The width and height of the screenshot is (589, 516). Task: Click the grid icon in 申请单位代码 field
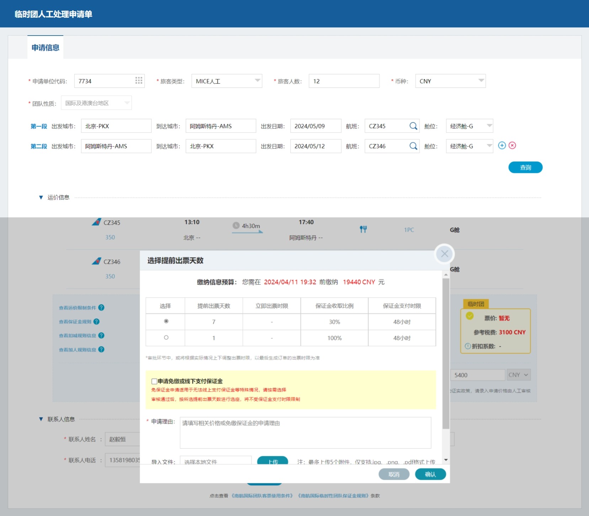point(139,81)
